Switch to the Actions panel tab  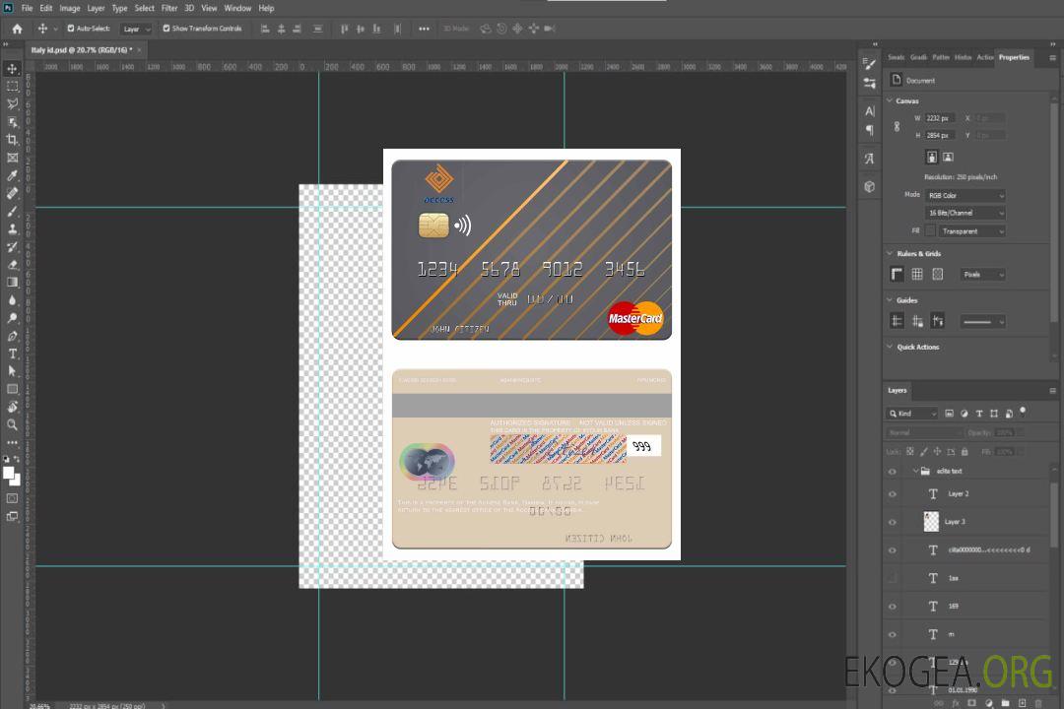984,58
